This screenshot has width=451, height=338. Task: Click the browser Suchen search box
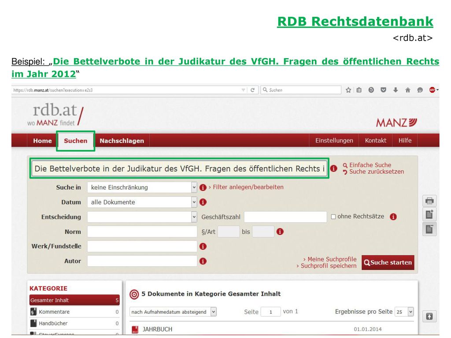pyautogui.click(x=301, y=90)
